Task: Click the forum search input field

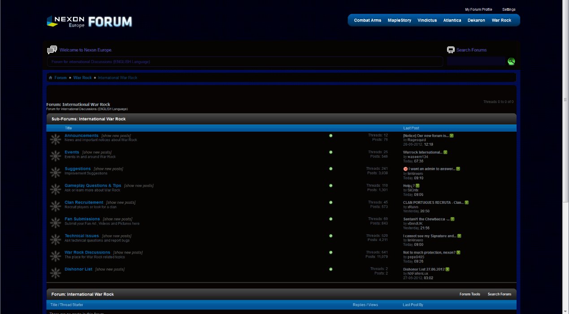Action: click(x=476, y=61)
